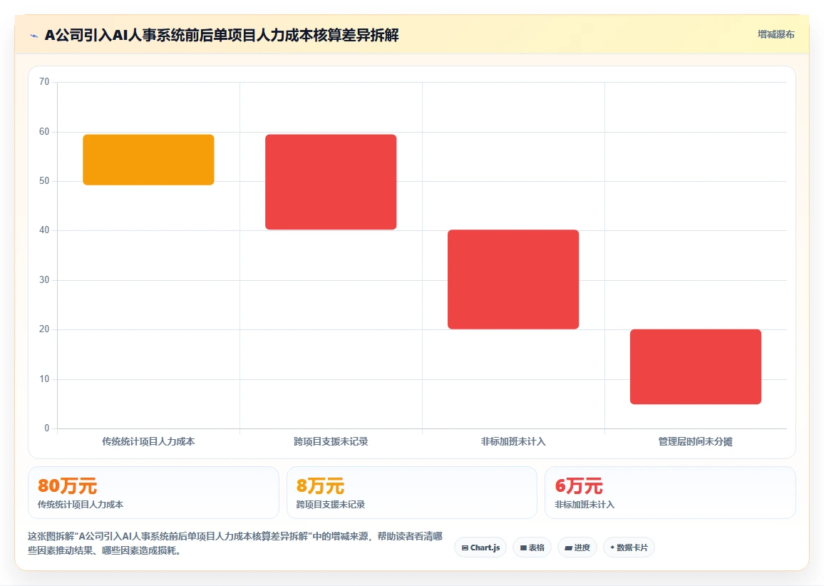Click the y-axis value 0
The image size is (824, 586).
[47, 428]
